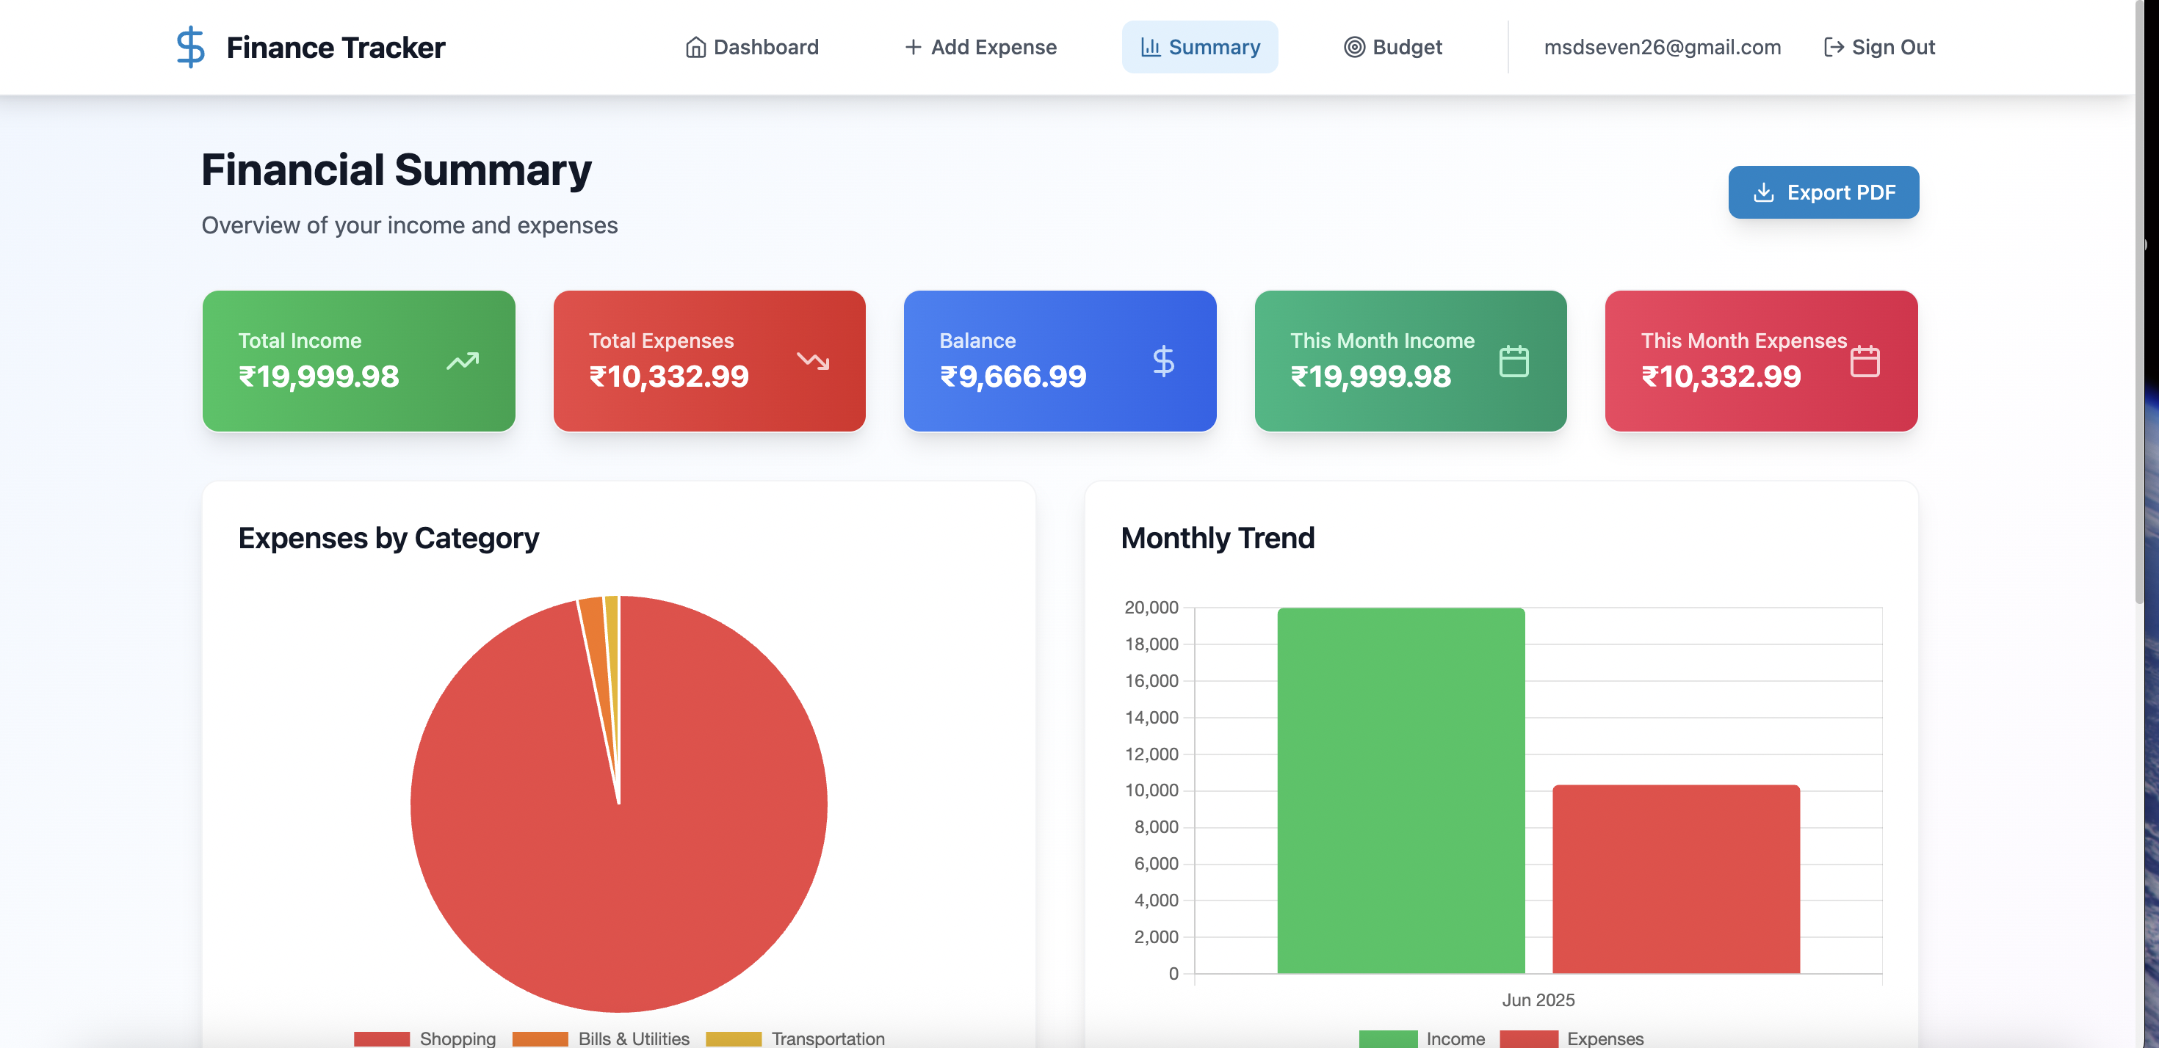Go to Add Expense page

click(980, 47)
